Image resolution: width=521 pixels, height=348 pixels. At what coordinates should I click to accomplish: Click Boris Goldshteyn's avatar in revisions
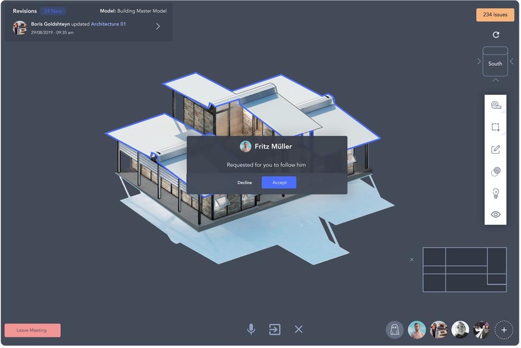point(20,28)
